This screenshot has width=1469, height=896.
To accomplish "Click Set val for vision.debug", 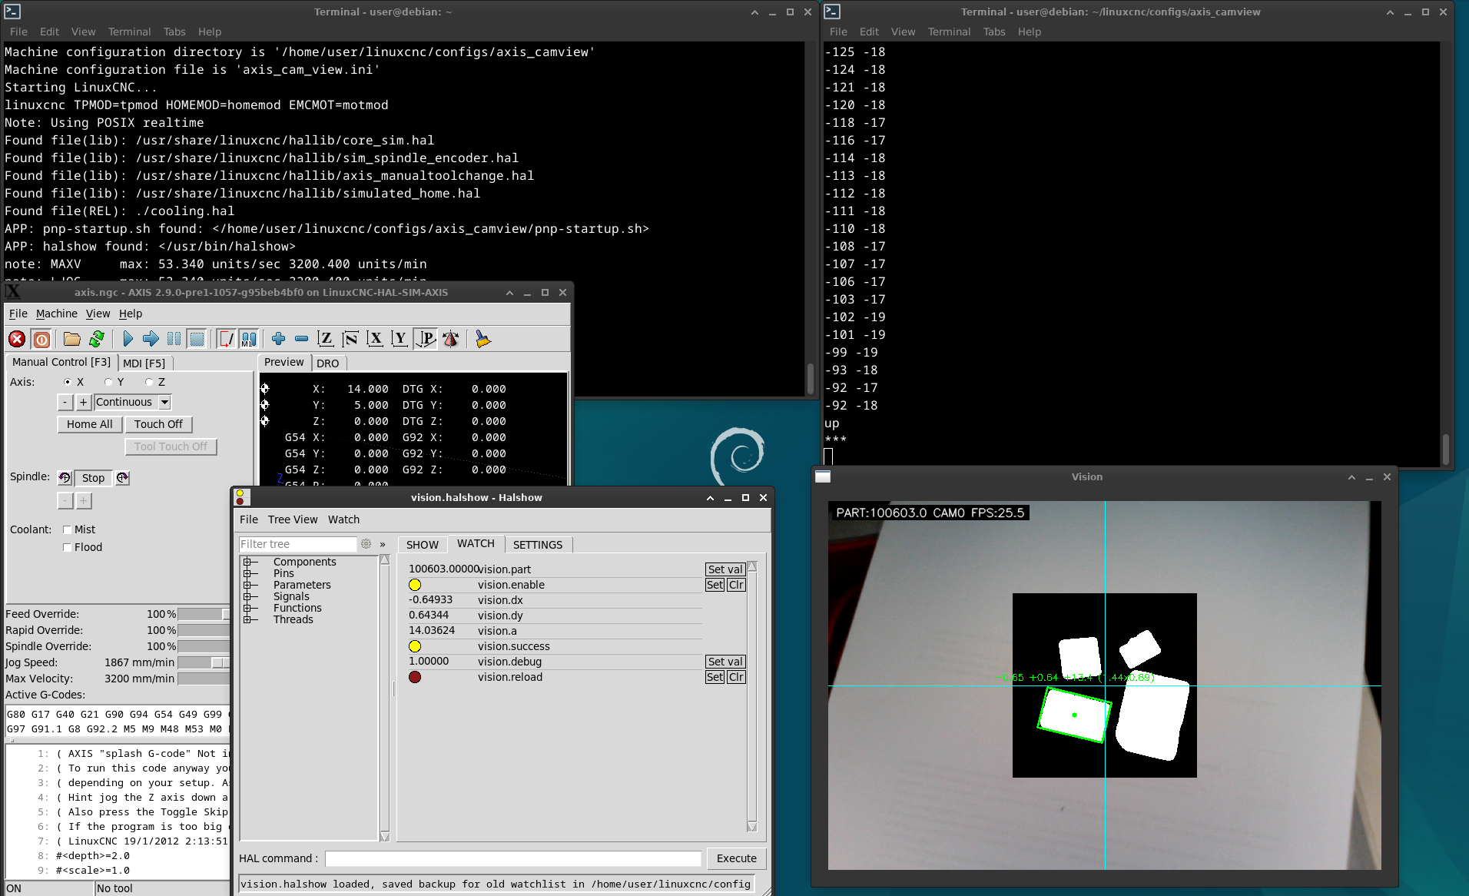I will point(725,662).
